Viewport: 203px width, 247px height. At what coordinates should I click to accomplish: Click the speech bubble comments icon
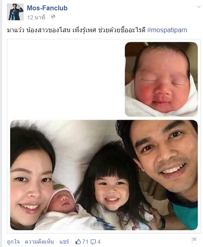(93, 242)
